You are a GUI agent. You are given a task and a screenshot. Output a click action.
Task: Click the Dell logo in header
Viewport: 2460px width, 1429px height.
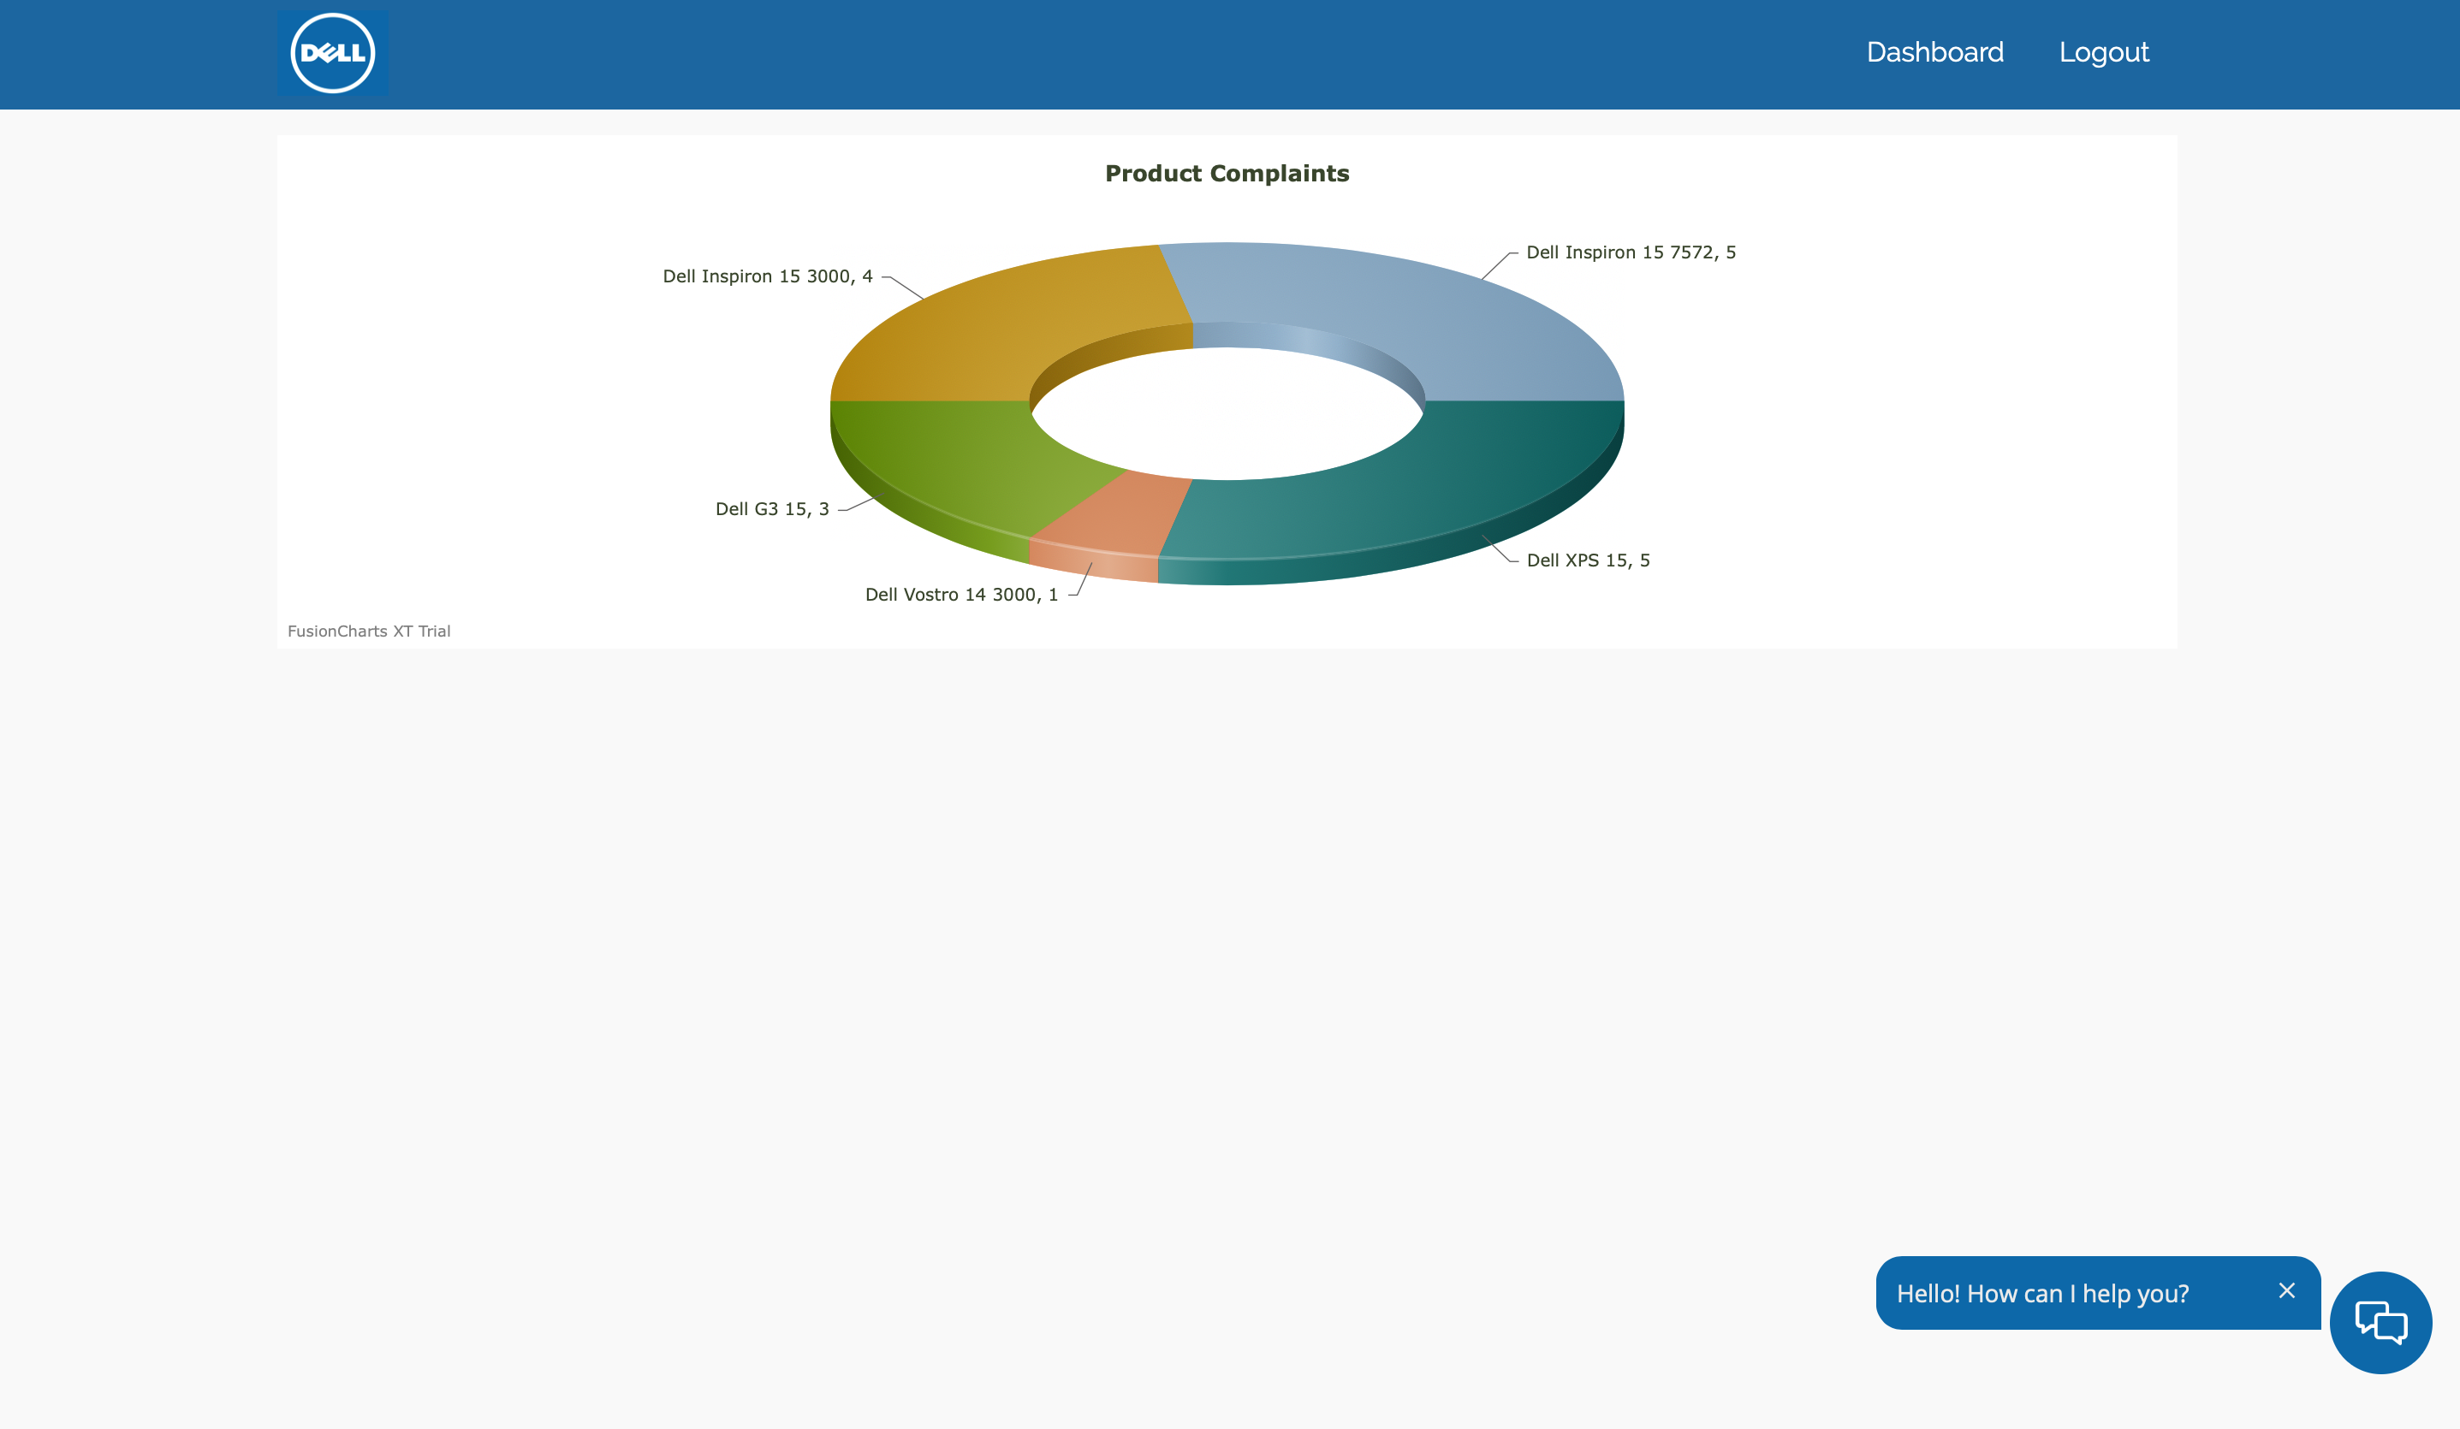click(332, 53)
